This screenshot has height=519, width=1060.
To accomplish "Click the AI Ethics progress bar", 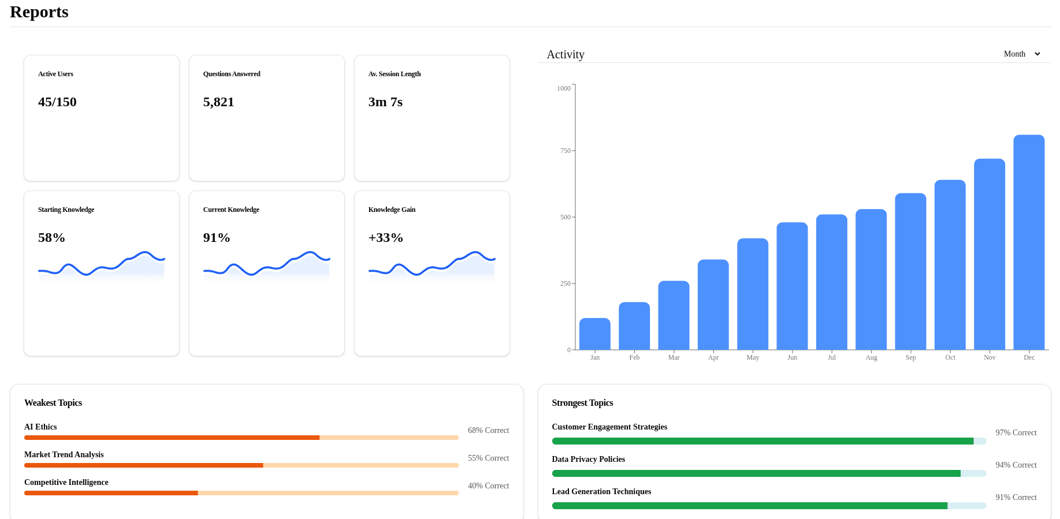I will click(x=241, y=438).
